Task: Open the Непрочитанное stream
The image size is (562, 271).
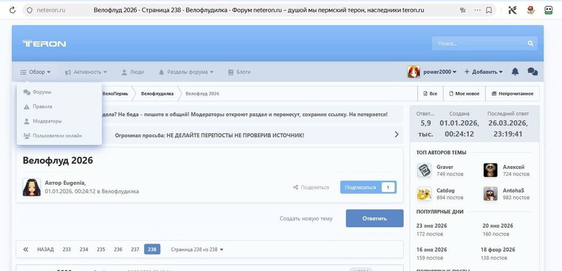Action: 512,94
